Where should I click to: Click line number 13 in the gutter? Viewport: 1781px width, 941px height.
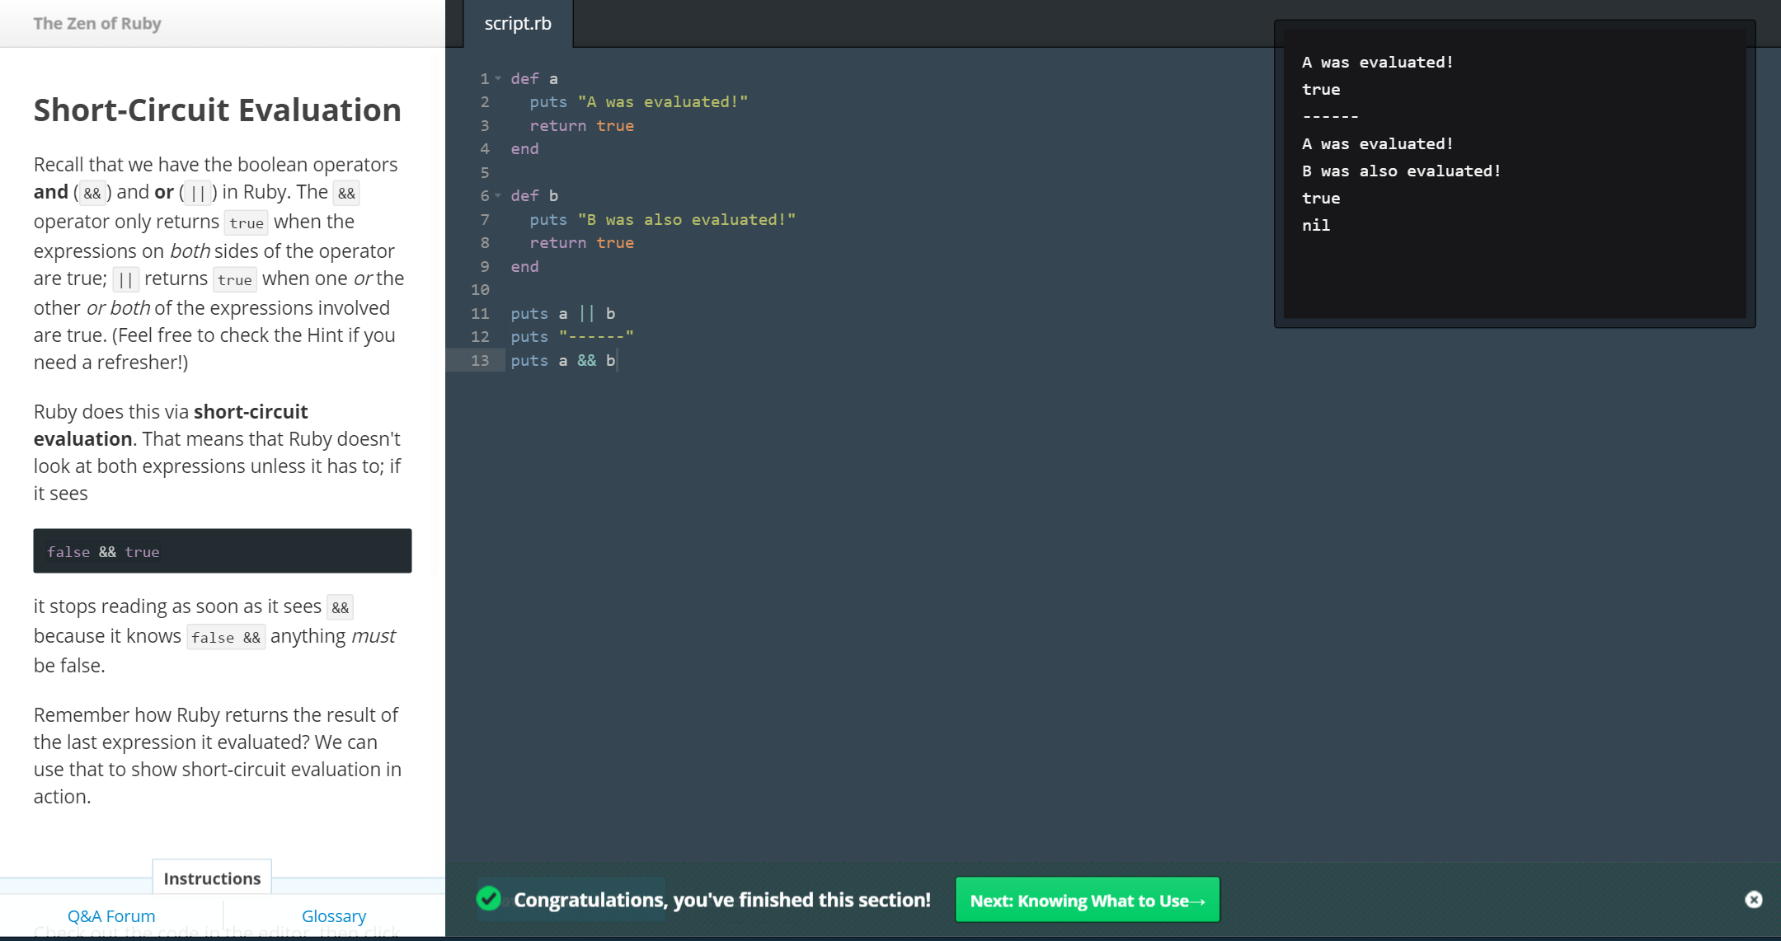[x=480, y=361]
